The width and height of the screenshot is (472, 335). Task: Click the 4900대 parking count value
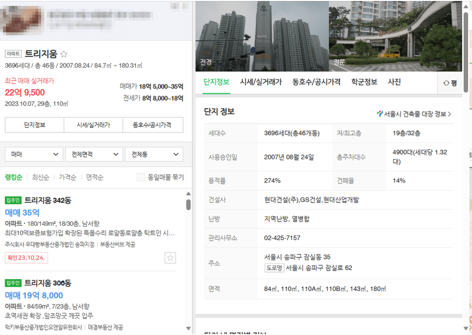tap(419, 157)
